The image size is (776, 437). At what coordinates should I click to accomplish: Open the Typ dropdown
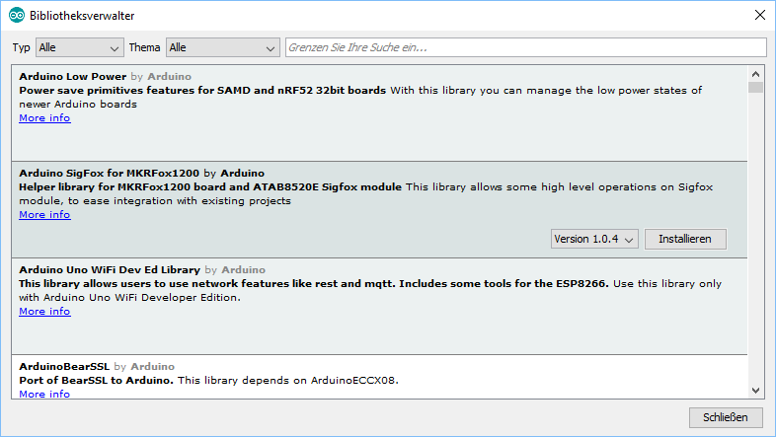click(x=80, y=47)
